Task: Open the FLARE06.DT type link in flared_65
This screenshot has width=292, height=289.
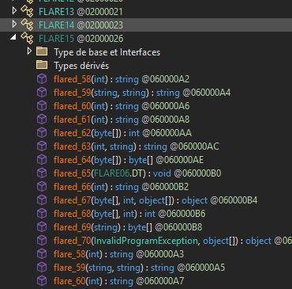Action: 120,173
